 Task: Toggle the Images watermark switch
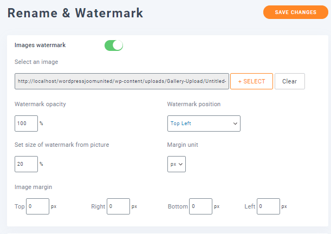(114, 45)
